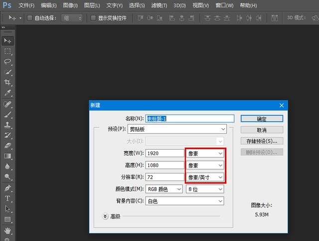319x241 pixels.
Task: Open the width unit 像素 dropdown
Action: [205, 153]
